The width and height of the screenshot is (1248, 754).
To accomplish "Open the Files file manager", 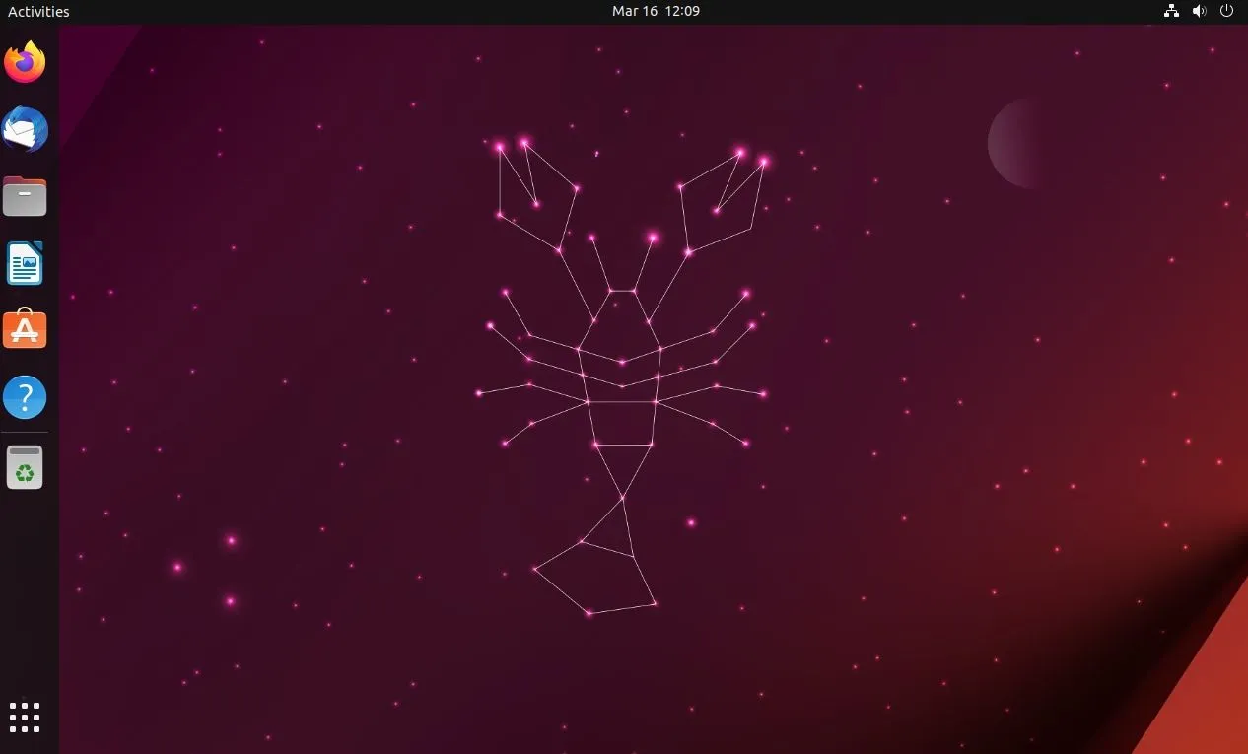I will pyautogui.click(x=25, y=196).
